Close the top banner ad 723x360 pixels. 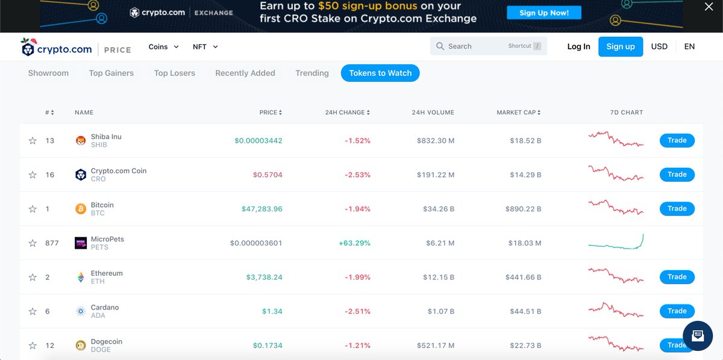pyautogui.click(x=709, y=7)
